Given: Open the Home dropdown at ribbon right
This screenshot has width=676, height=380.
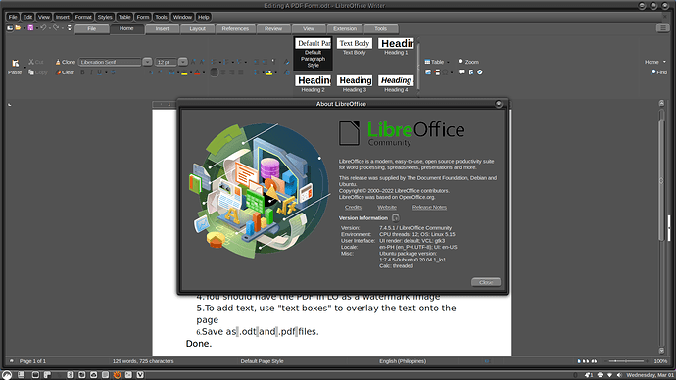Looking at the screenshot, I should point(655,62).
